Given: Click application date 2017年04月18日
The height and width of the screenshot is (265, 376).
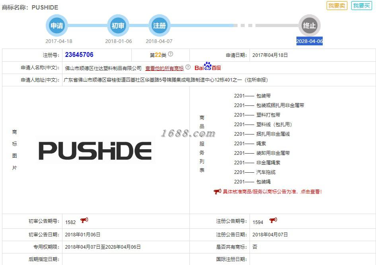Looking at the screenshot, I should pyautogui.click(x=270, y=55).
